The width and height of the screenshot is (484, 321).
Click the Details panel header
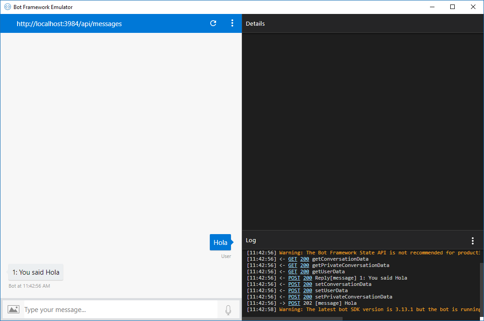coord(255,23)
